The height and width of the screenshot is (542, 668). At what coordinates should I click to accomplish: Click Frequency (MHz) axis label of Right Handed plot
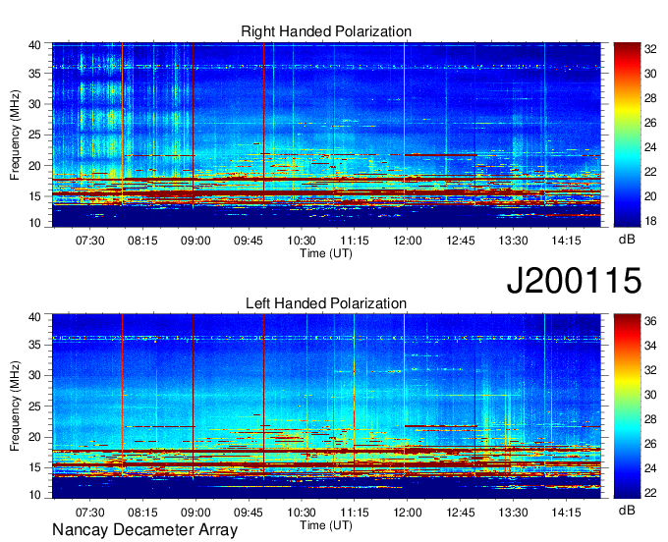[x=15, y=135]
